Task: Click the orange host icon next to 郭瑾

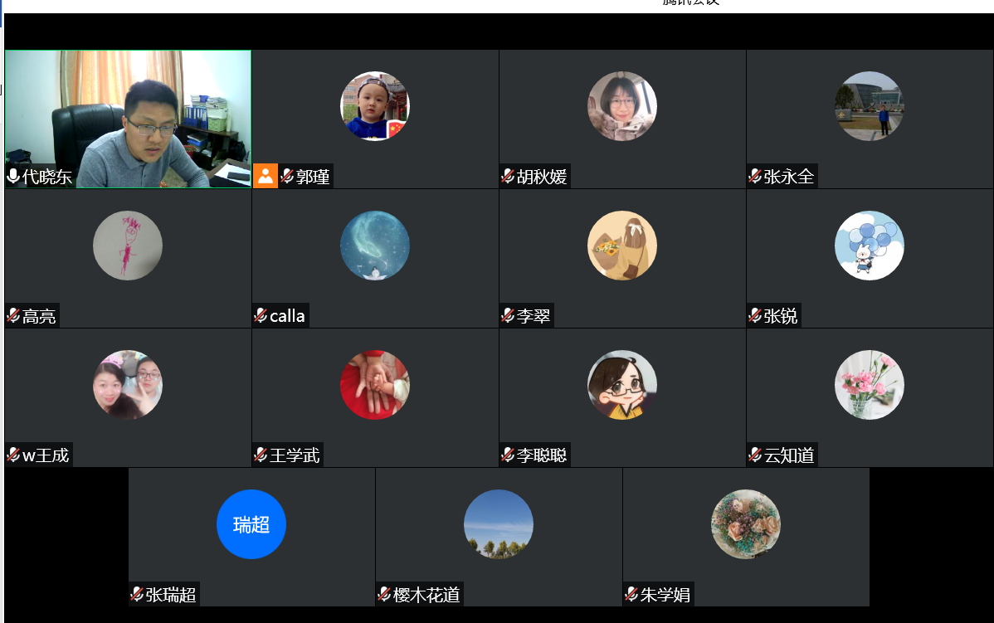Action: point(266,176)
